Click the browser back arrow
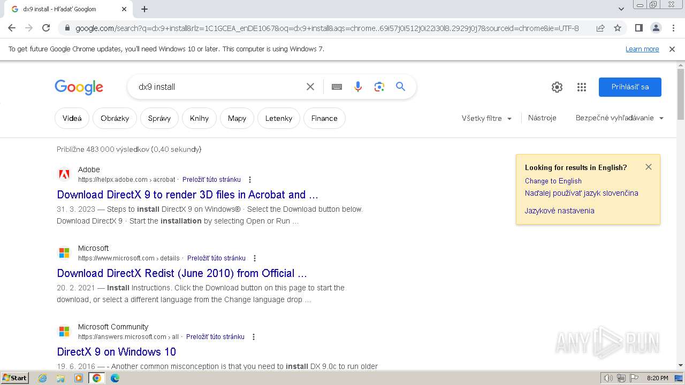Screen dimensions: 685x385 click(x=12, y=28)
